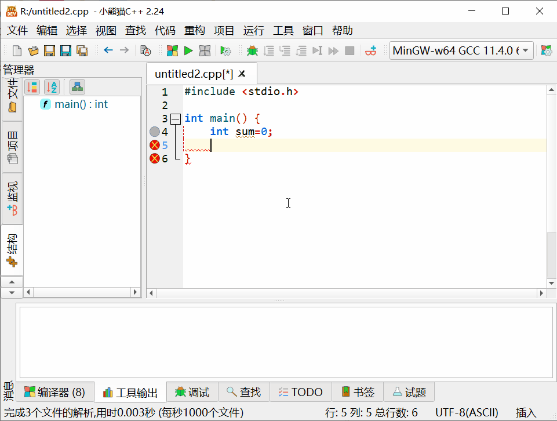Open the 视图 menu
Screen dimensions: 557x421
click(106, 31)
